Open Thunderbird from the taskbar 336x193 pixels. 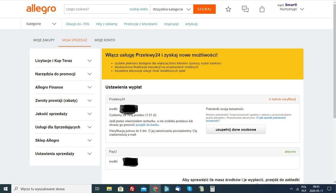[178, 189]
